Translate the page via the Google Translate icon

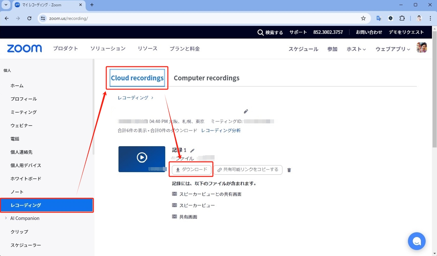click(378, 18)
